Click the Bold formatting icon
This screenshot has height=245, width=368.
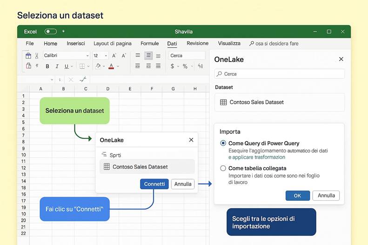(47, 66)
